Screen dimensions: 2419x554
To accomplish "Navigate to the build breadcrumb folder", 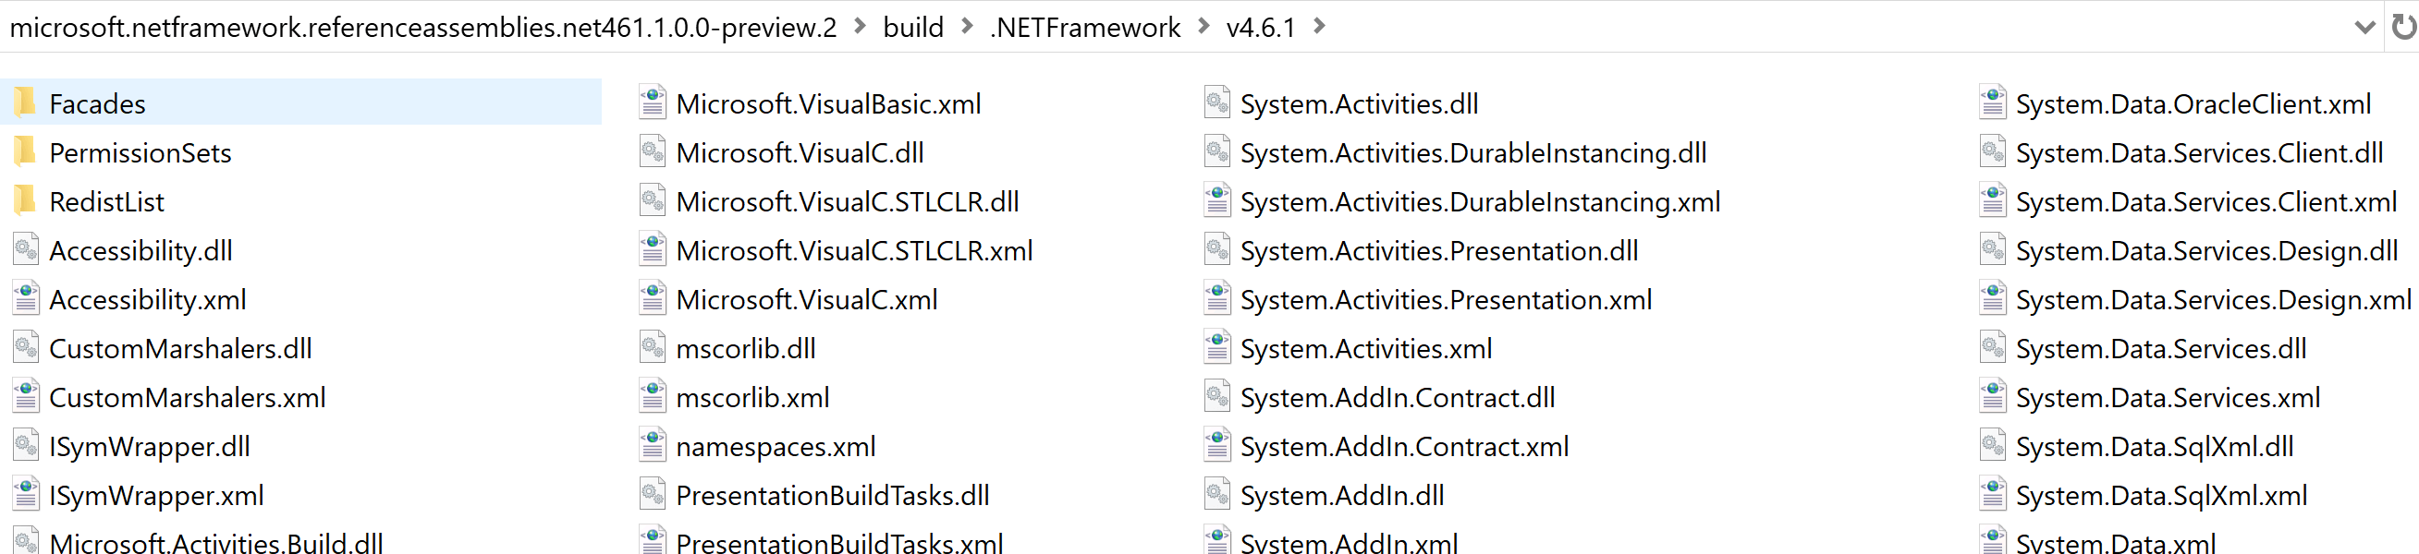I will click(912, 27).
